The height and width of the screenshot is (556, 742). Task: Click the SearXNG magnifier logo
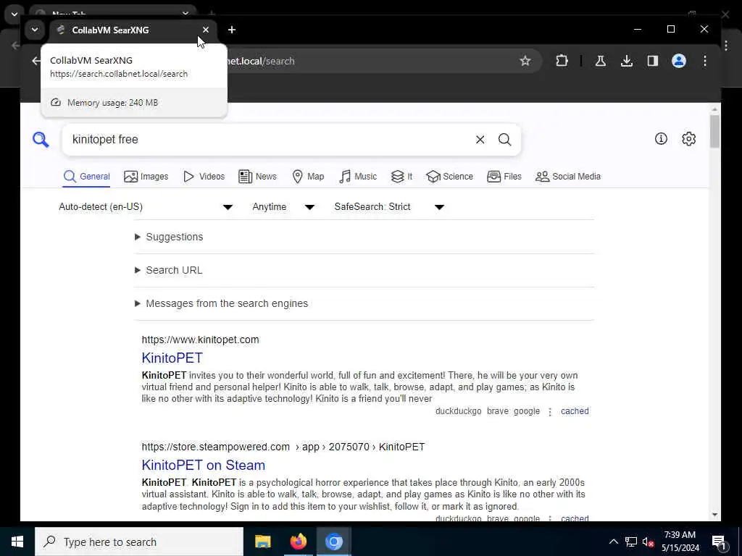[x=41, y=140]
